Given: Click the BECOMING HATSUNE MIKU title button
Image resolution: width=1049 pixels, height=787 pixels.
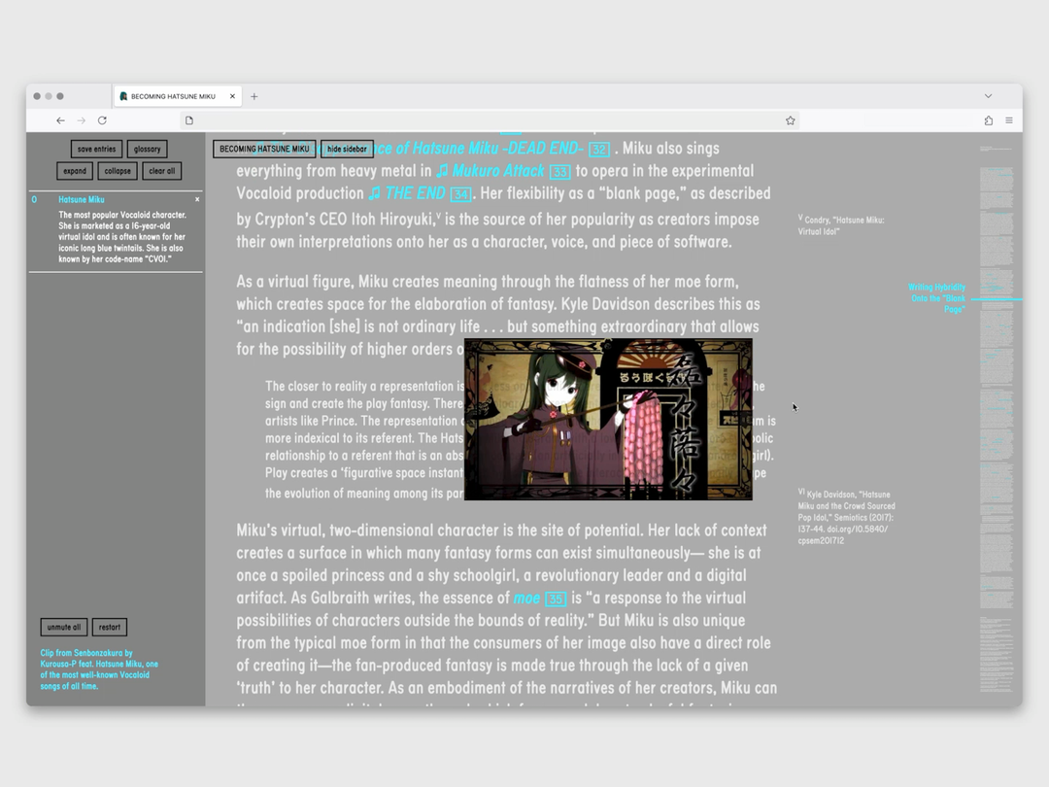Looking at the screenshot, I should click(x=264, y=149).
